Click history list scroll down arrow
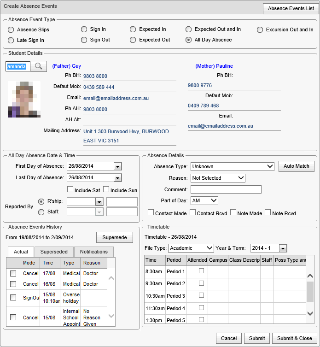This screenshot has width=320, height=347. tap(111, 316)
